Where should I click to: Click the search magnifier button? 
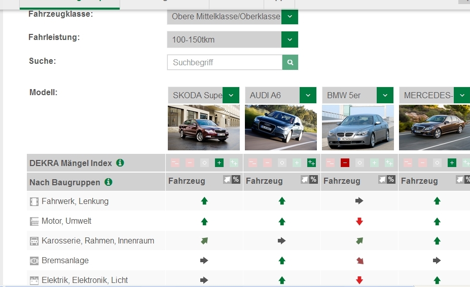pyautogui.click(x=290, y=62)
